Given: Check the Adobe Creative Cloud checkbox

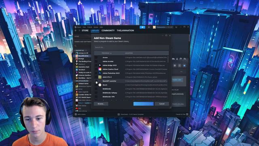Looking at the screenshot, I should tap(96, 69).
